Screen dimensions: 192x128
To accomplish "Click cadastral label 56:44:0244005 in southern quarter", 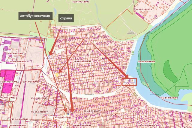I will [92, 111].
